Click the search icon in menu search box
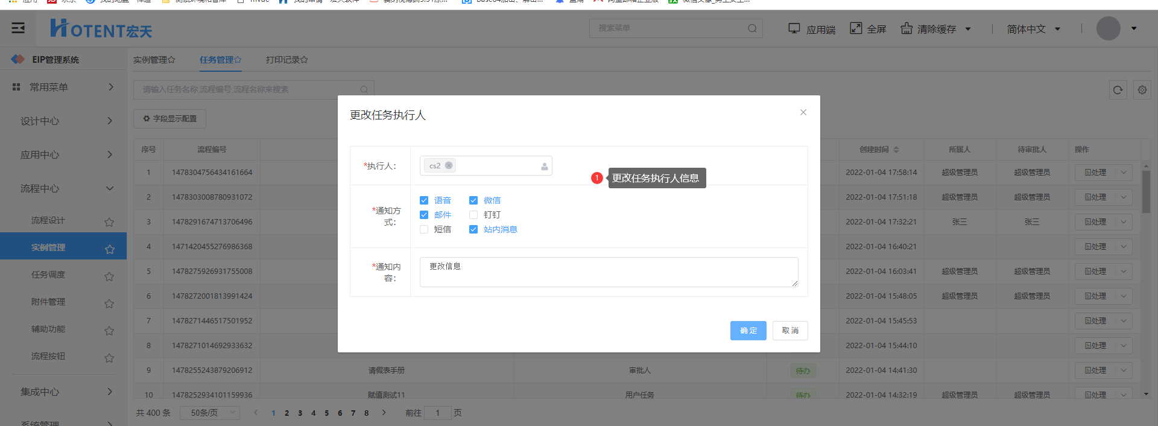 tap(752, 28)
